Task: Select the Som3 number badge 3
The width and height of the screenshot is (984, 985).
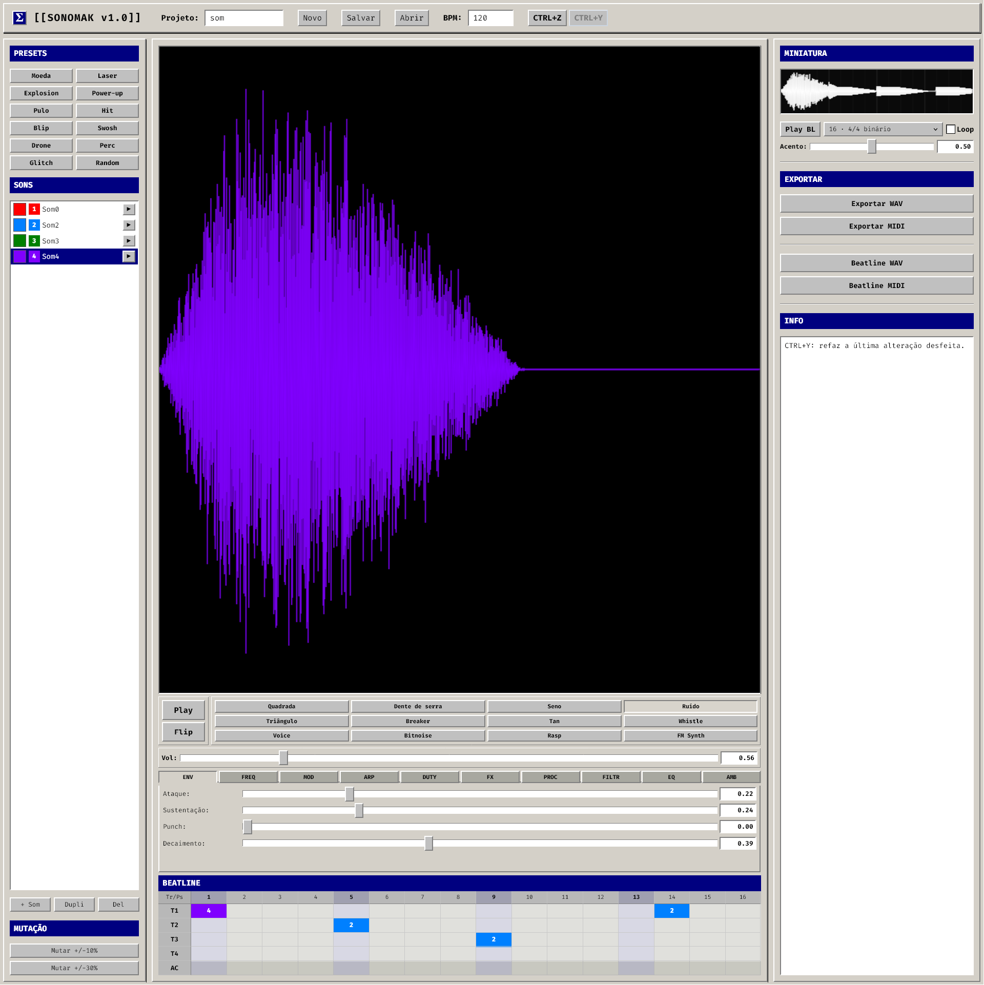Action: (34, 241)
